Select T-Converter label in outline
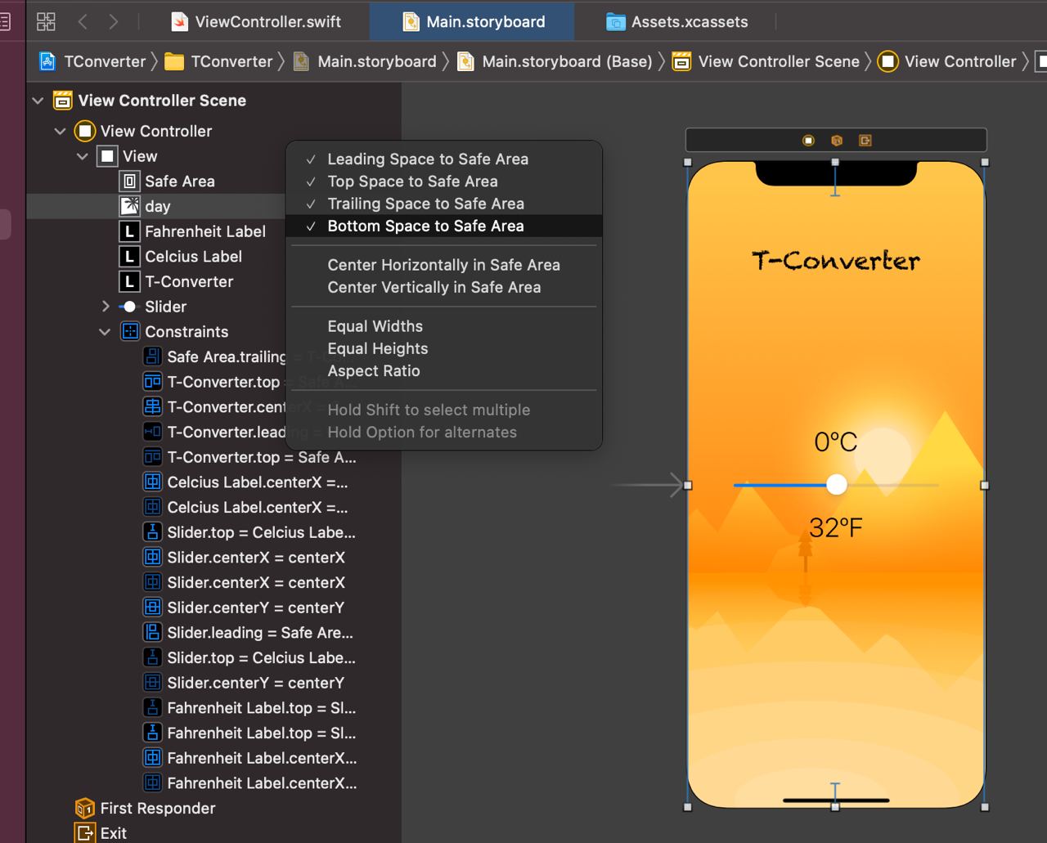1047x843 pixels. (189, 282)
